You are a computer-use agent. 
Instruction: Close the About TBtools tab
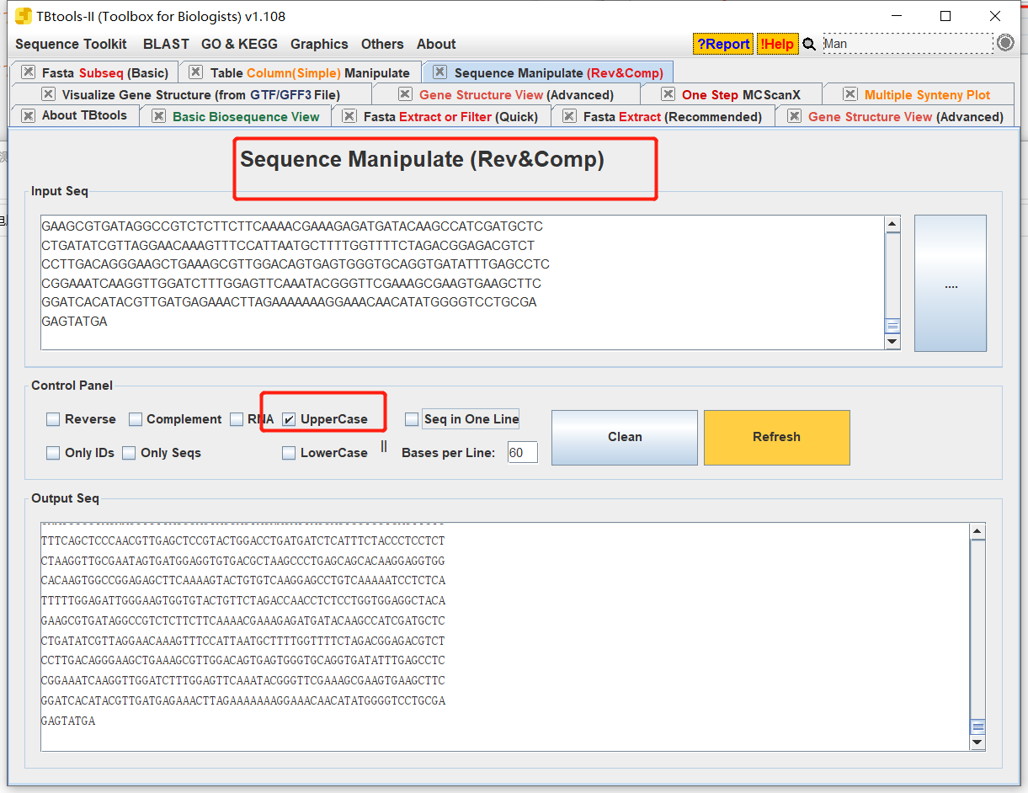(29, 116)
